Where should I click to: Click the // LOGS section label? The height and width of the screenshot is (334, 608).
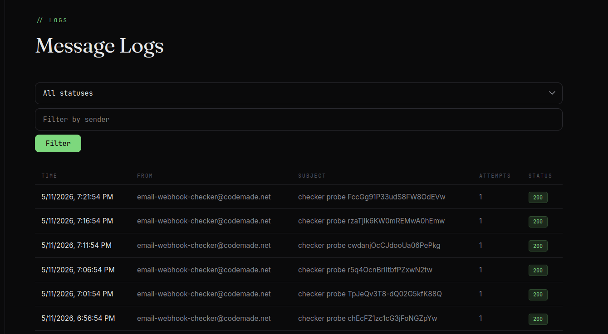[52, 20]
